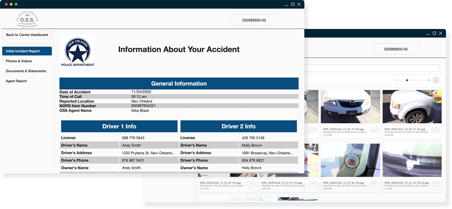Click the New Orleans Police Department badge
Screen dimensions: 452x209
(x=78, y=52)
